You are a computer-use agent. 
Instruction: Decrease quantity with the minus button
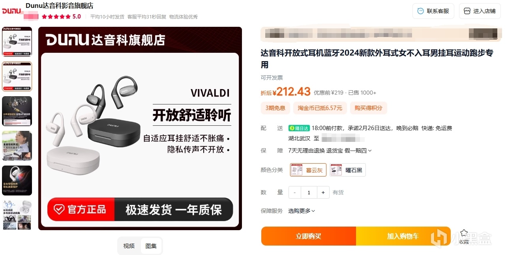coord(295,192)
